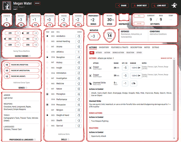This screenshot has height=142, width=181.
Task: Filter actions by All
Action: coord(92,53)
